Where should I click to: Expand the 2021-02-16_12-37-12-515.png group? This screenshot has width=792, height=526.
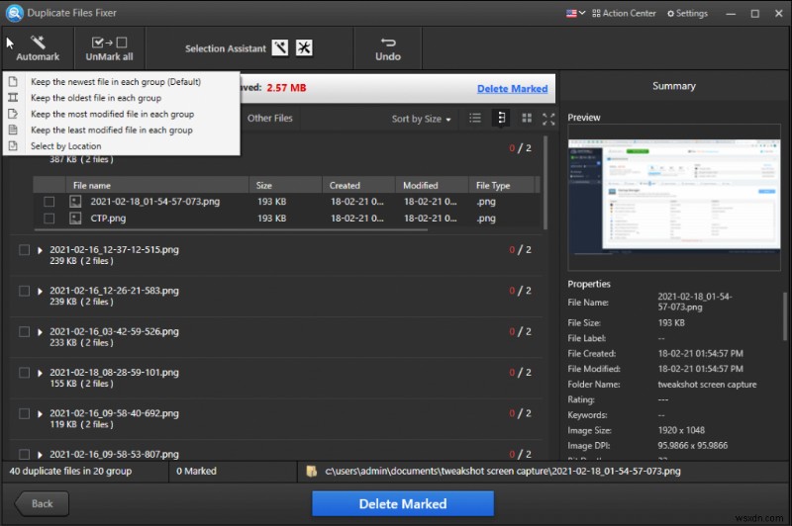pos(40,250)
